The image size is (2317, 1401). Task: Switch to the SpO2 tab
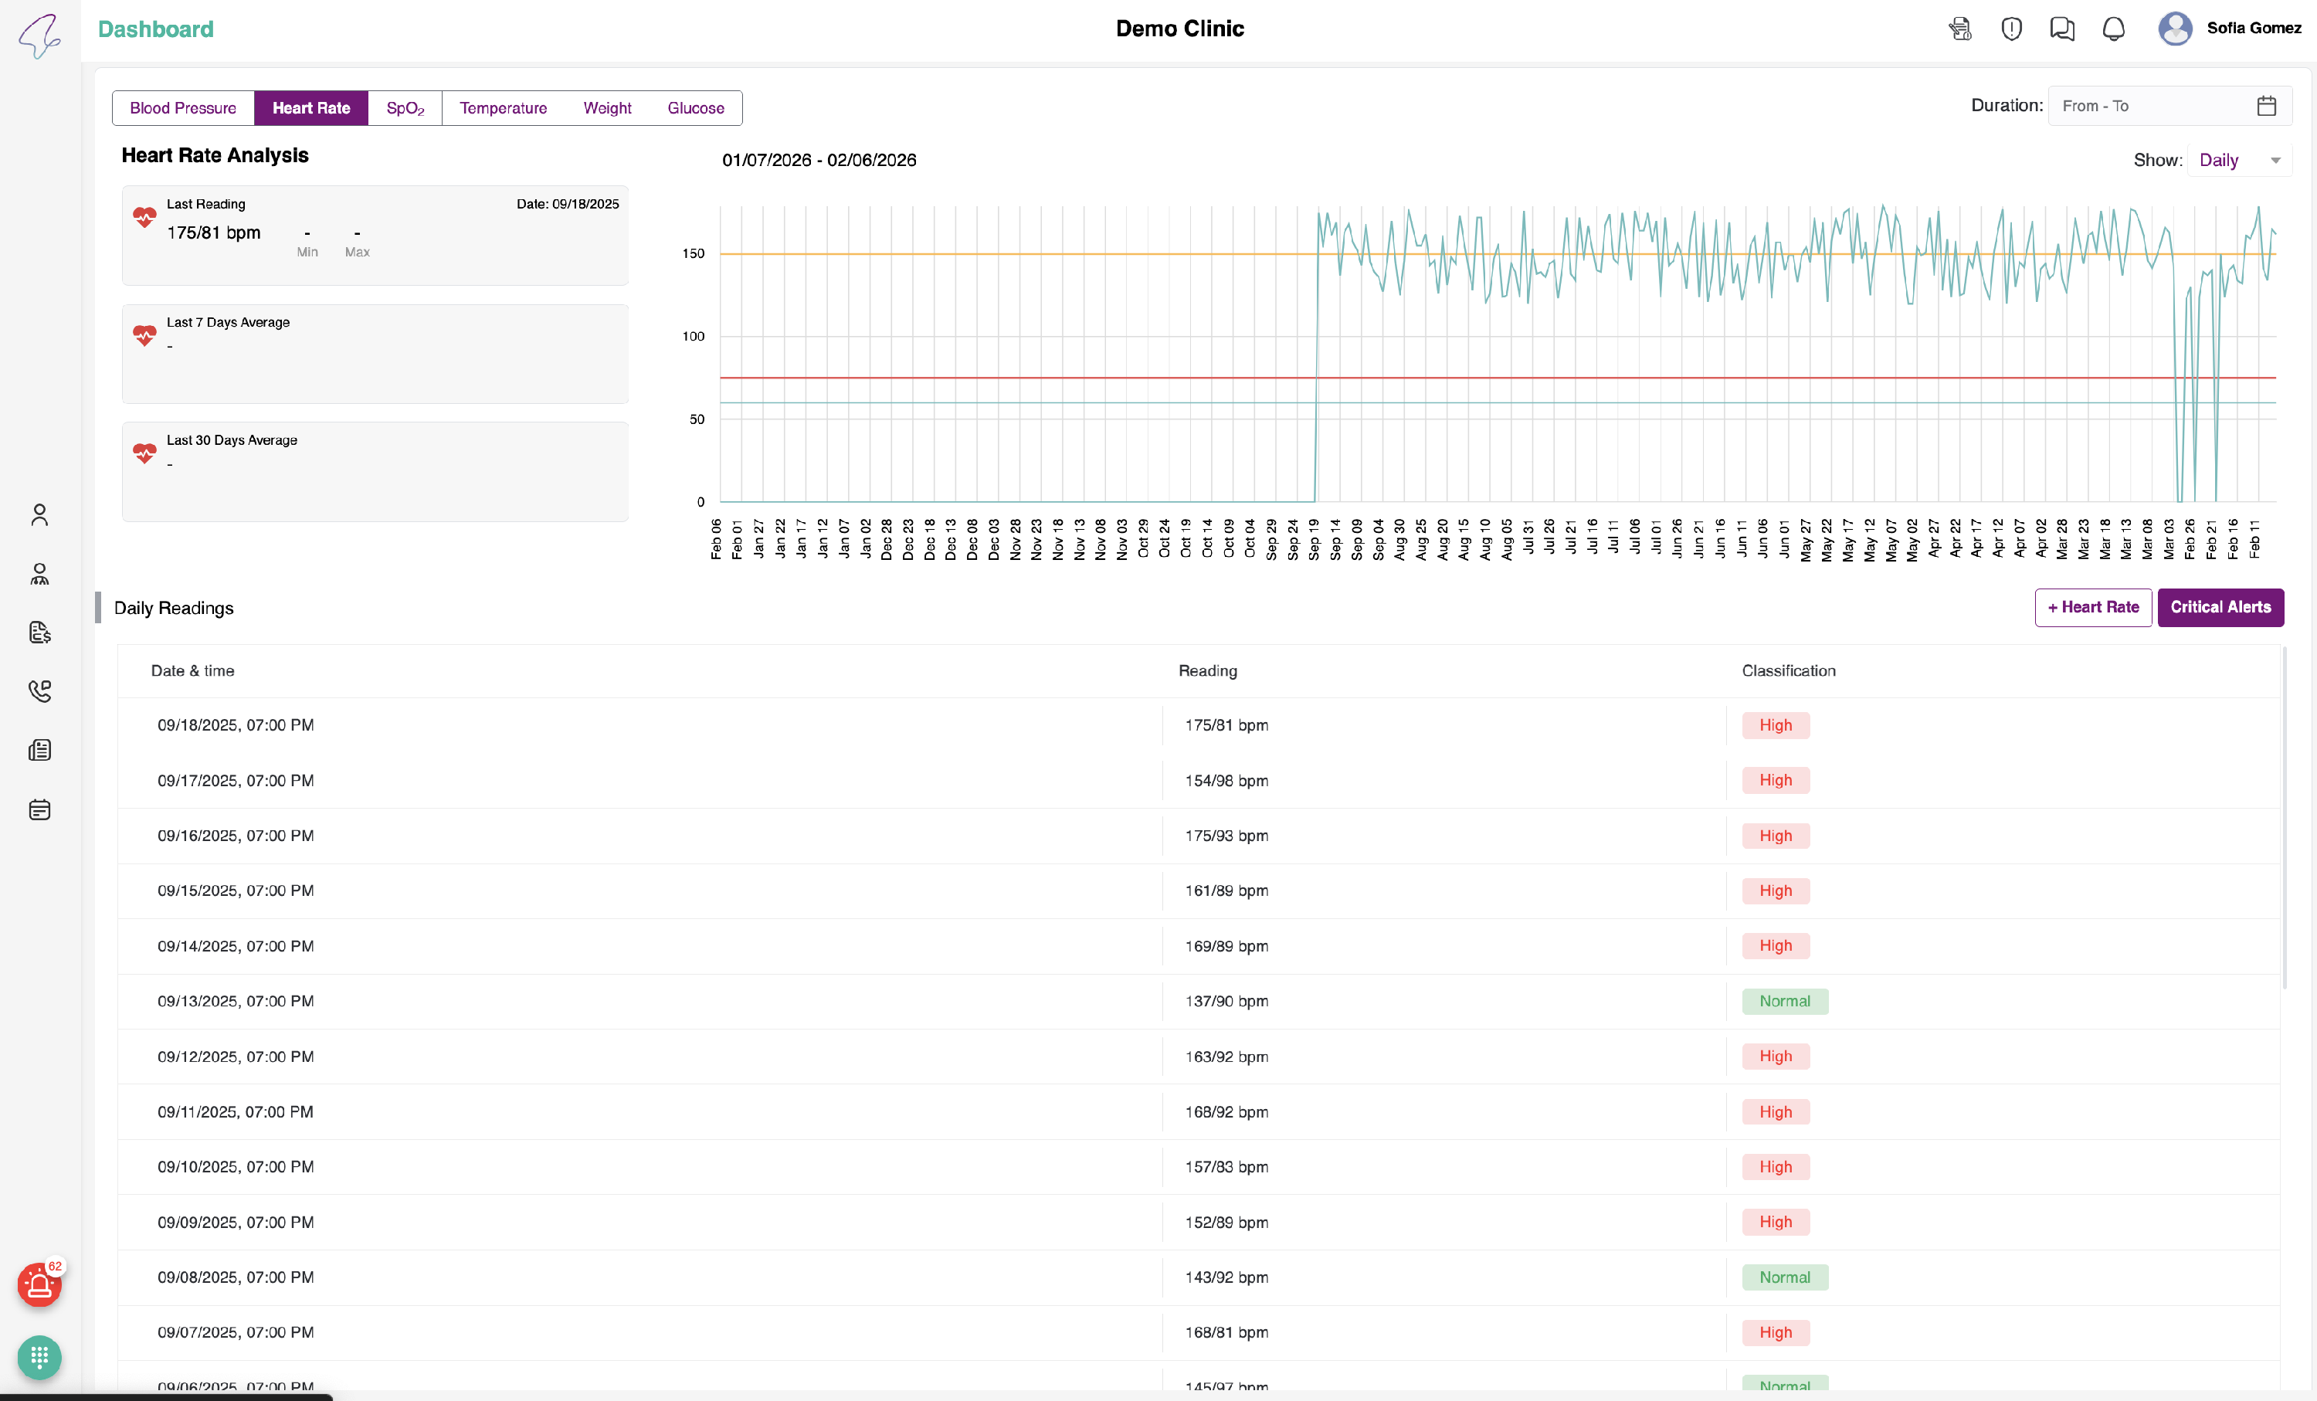[x=405, y=108]
